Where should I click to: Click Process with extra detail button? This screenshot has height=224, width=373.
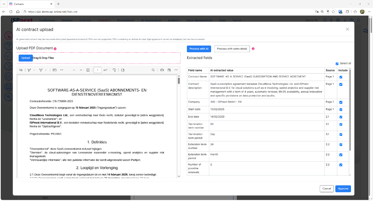click(x=232, y=49)
